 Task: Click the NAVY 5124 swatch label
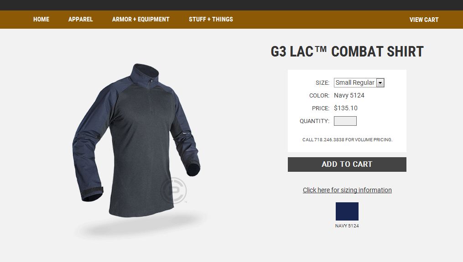click(x=347, y=226)
